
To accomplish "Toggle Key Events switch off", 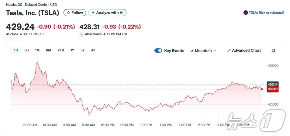I will [x=158, y=51].
